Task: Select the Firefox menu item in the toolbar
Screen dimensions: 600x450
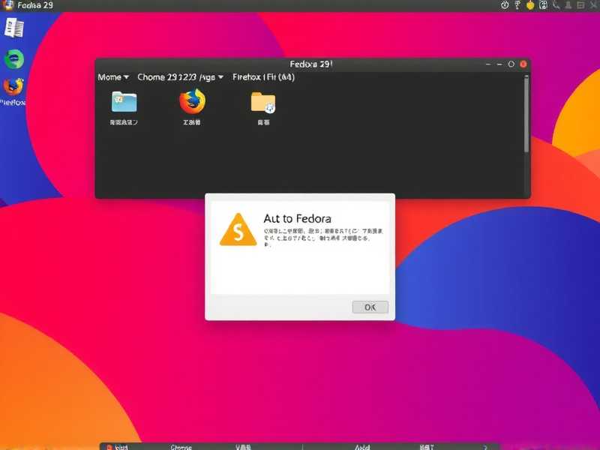Action: (264, 76)
